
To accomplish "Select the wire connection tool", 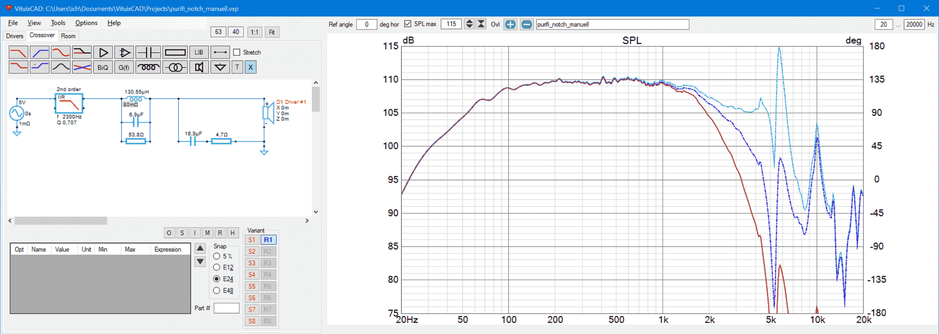I will tap(220, 52).
